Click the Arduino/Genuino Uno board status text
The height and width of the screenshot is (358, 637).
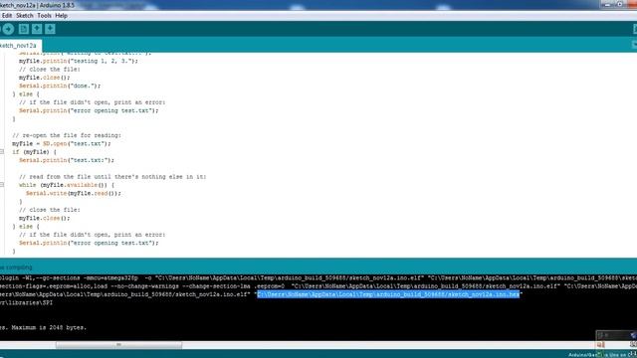tap(601, 355)
